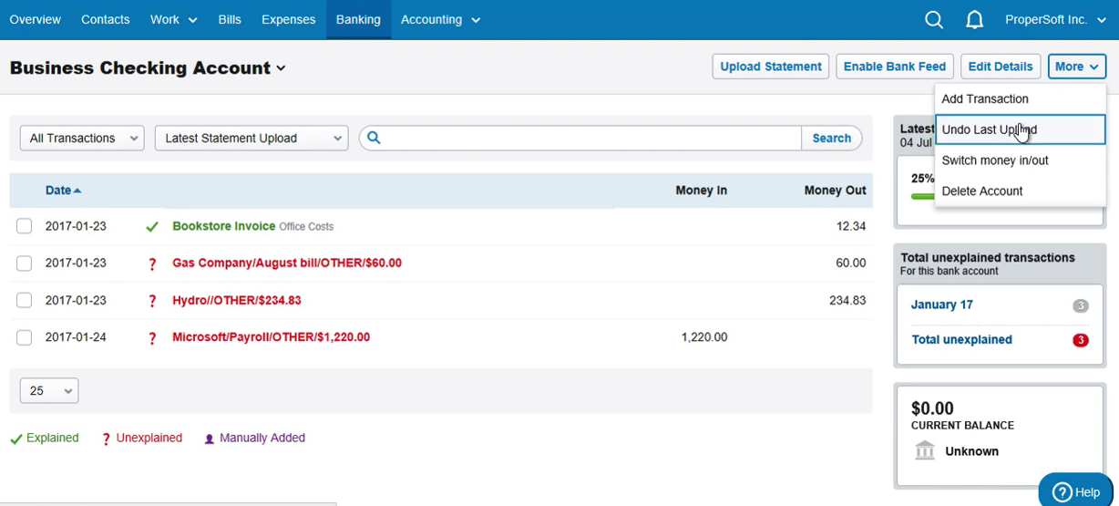The height and width of the screenshot is (506, 1119).
Task: Open Microsoft/Payroll transaction link
Action: tap(271, 337)
